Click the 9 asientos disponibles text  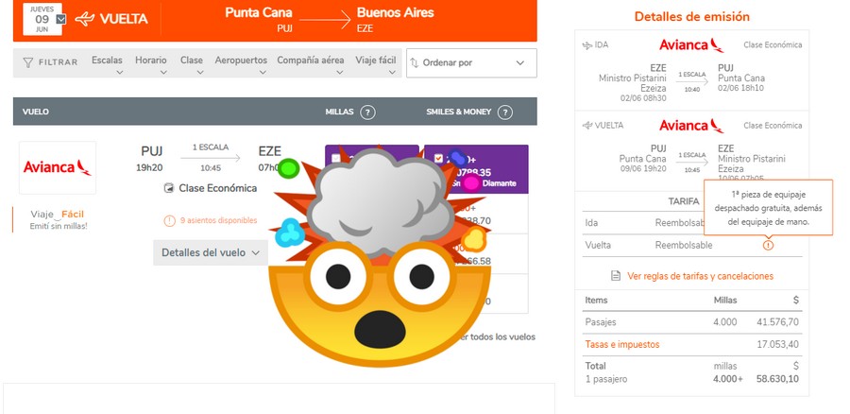(218, 221)
